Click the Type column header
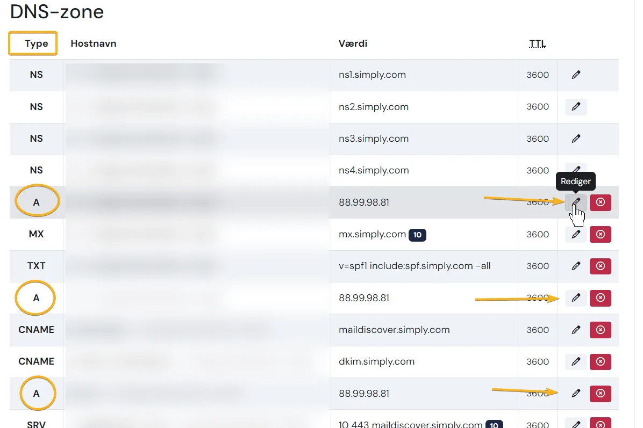 tap(36, 43)
